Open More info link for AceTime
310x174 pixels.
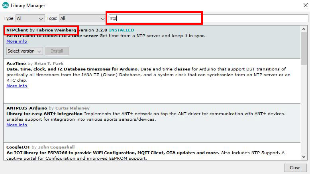coord(17,86)
